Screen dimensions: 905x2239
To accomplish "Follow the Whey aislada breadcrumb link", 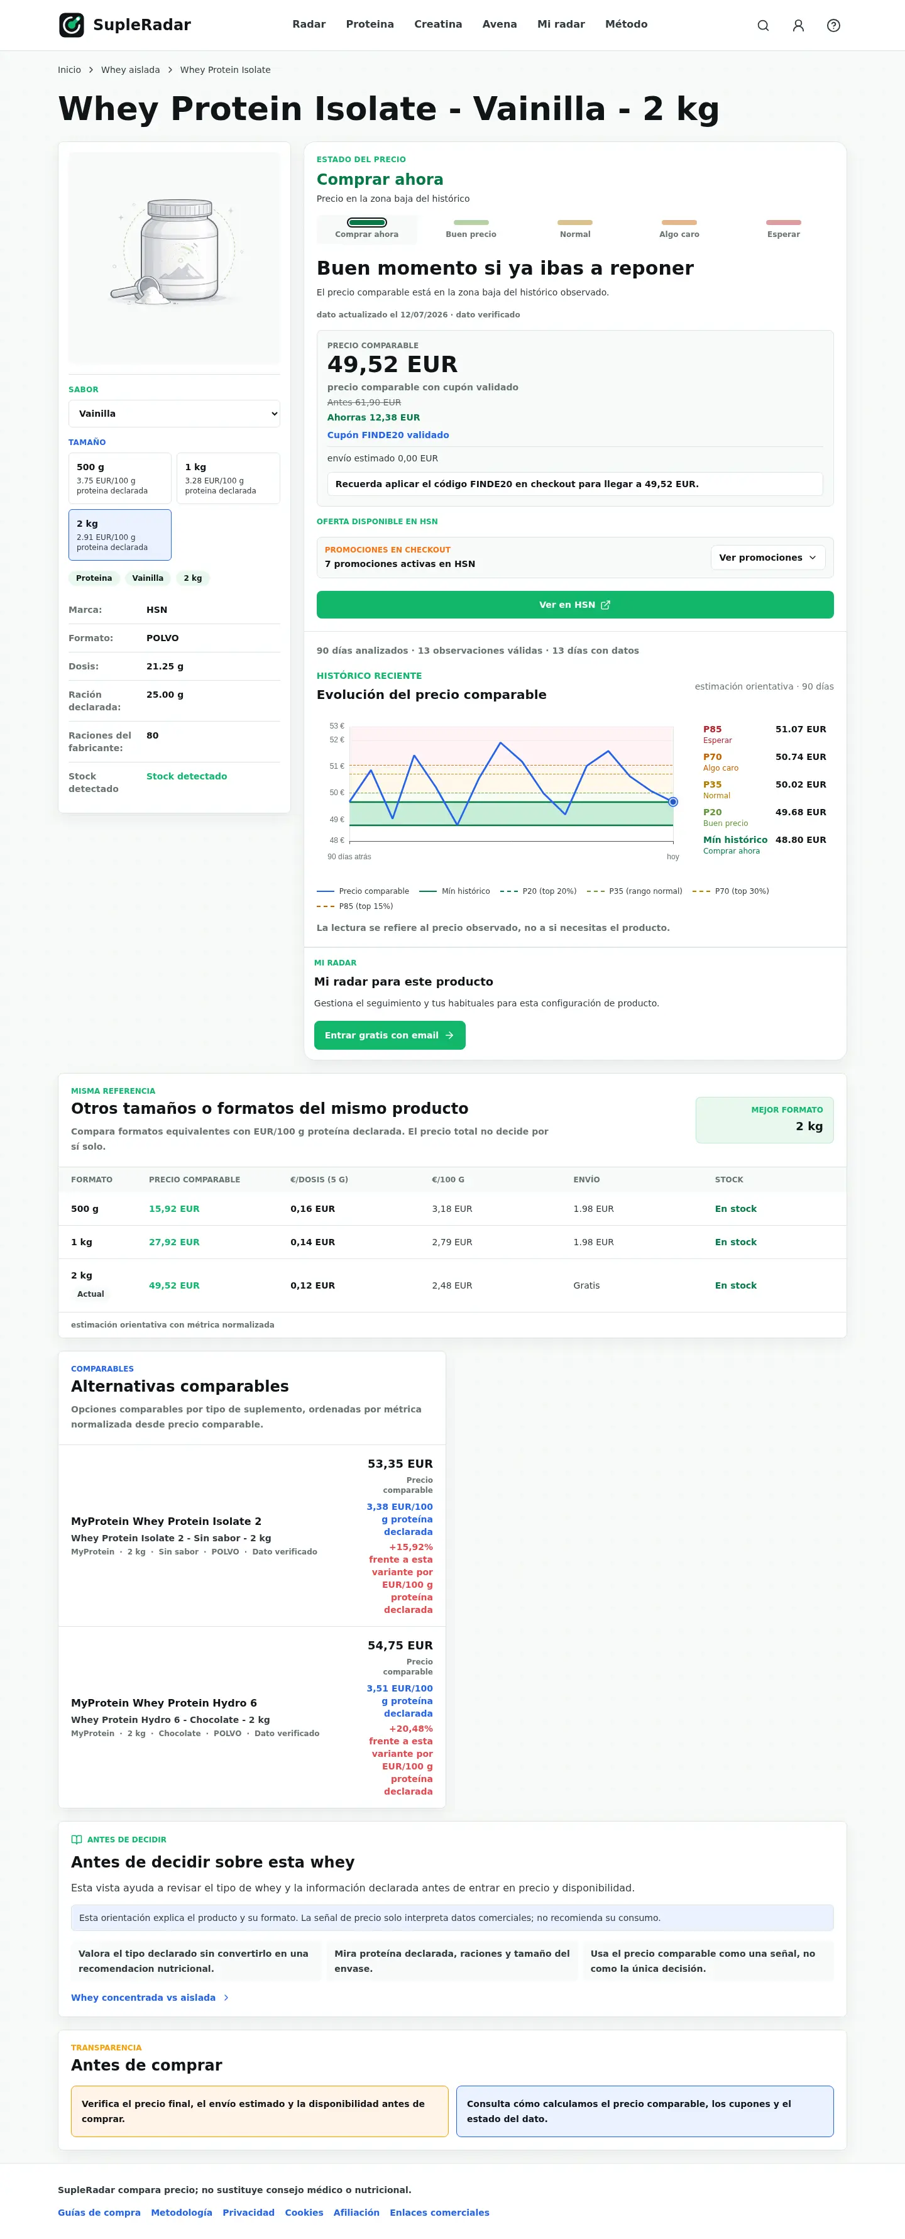I will 130,70.
